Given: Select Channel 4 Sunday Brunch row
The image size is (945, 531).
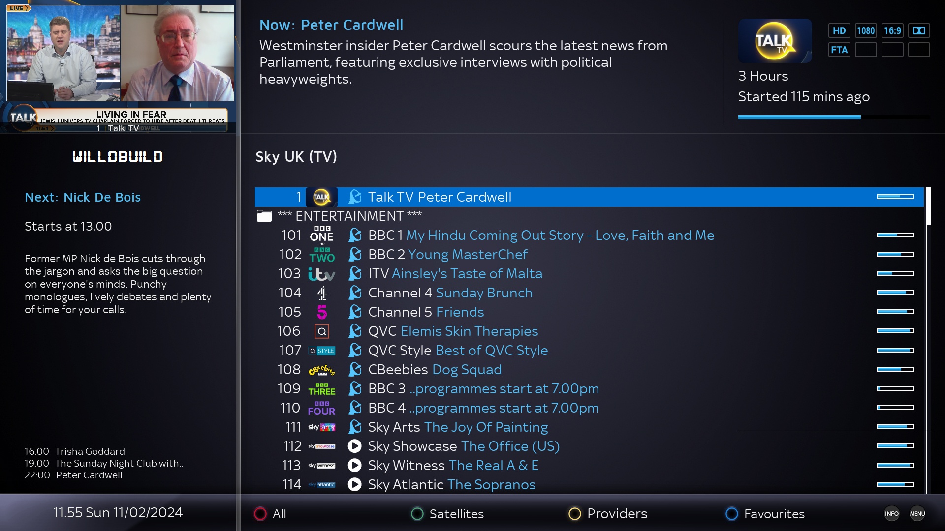Looking at the screenshot, I should (589, 293).
